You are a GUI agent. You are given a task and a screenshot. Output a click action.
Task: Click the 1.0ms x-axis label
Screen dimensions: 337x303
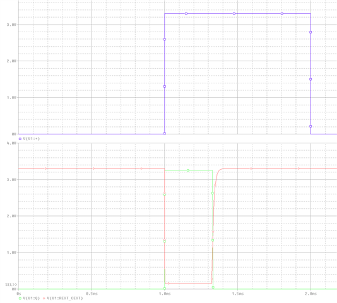click(x=165, y=294)
